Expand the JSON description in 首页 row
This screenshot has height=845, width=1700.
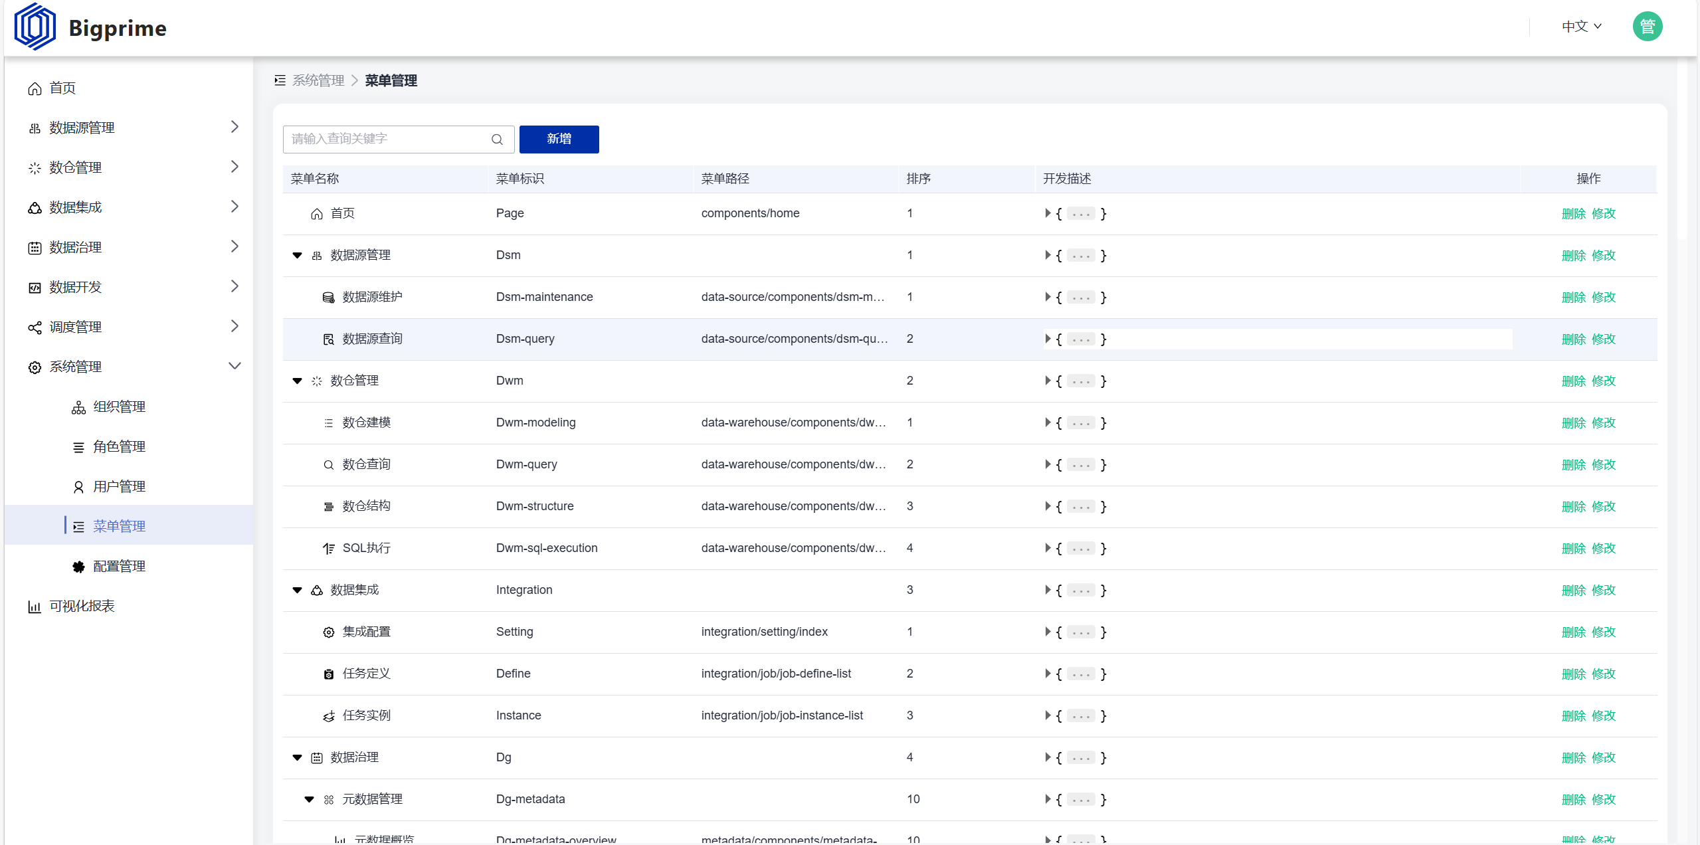[x=1048, y=213]
